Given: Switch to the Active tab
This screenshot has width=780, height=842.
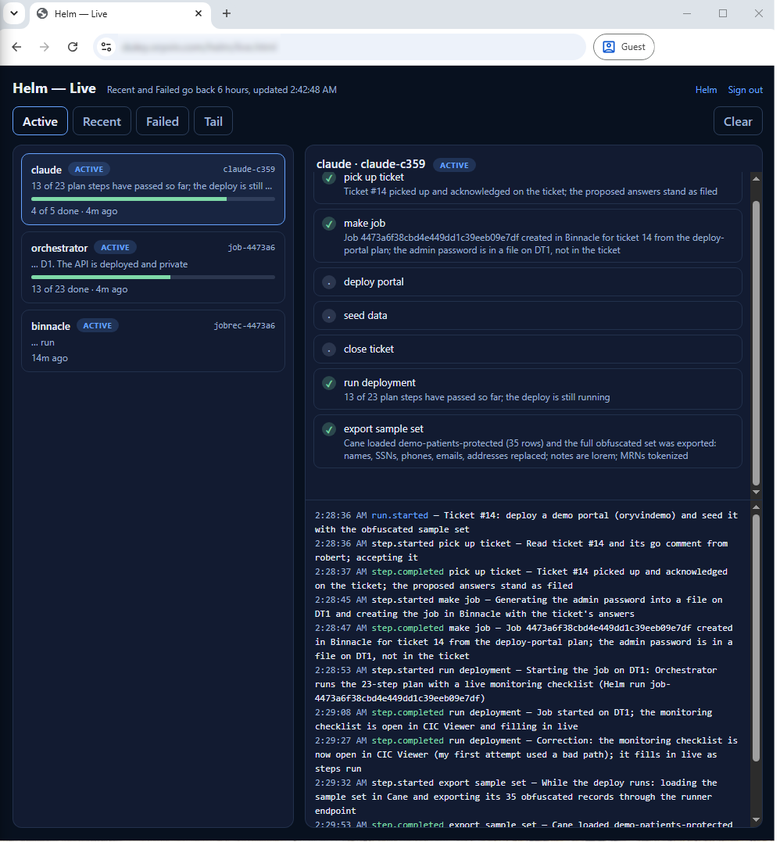Looking at the screenshot, I should pos(41,121).
